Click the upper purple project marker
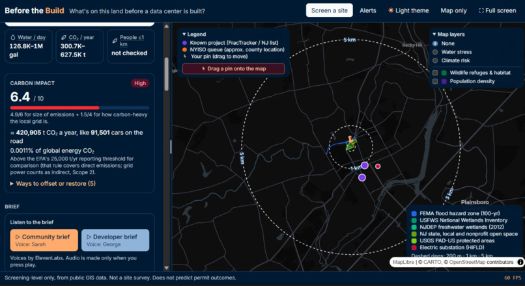Image resolution: width=525 pixels, height=286 pixels. tap(365, 165)
